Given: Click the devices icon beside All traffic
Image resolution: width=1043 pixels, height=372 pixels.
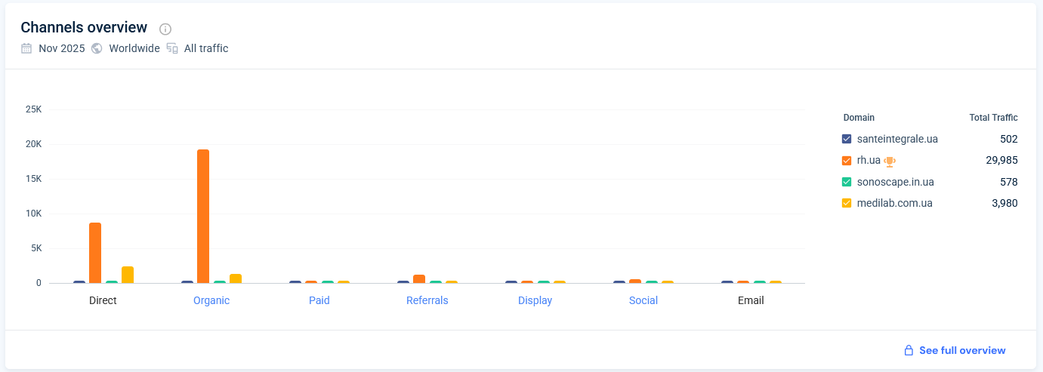Looking at the screenshot, I should pos(172,48).
